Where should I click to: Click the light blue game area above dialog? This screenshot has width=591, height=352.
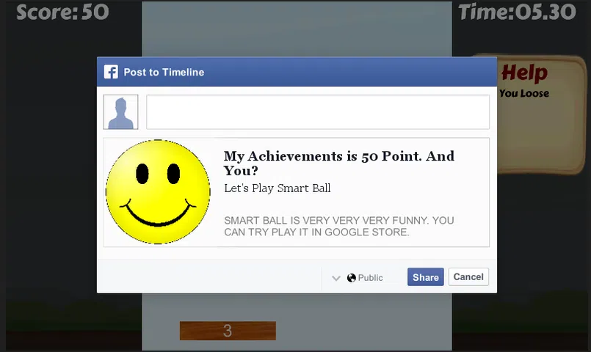(296, 28)
